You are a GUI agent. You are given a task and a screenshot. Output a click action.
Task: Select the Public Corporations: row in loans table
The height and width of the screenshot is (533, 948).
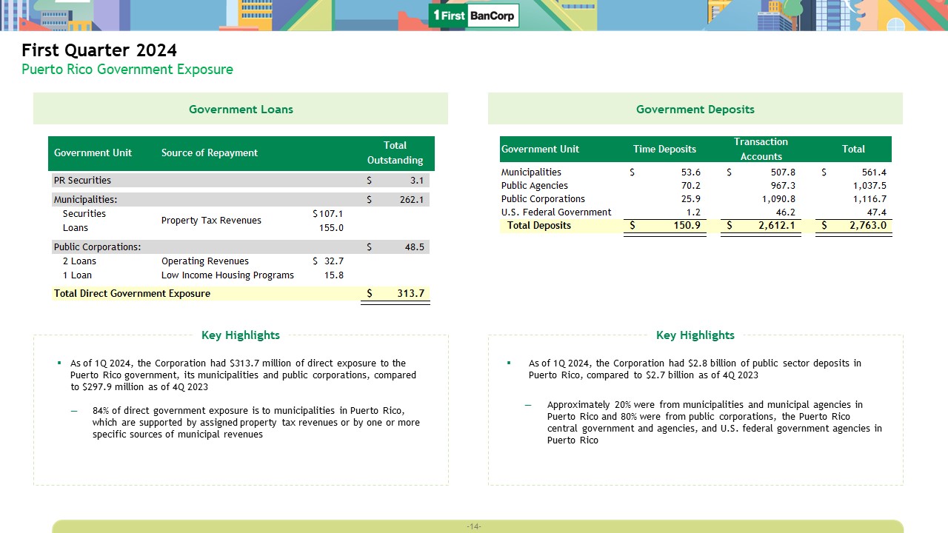click(x=97, y=247)
